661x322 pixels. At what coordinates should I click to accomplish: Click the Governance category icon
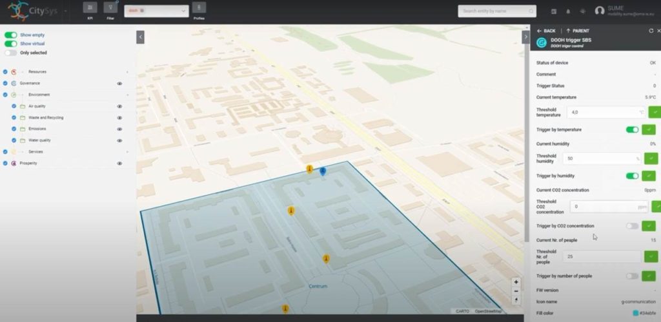(14, 83)
